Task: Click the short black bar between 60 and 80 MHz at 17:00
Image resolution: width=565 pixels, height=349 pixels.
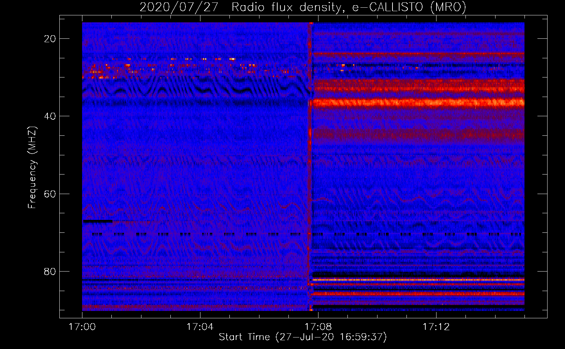Action: (98, 221)
